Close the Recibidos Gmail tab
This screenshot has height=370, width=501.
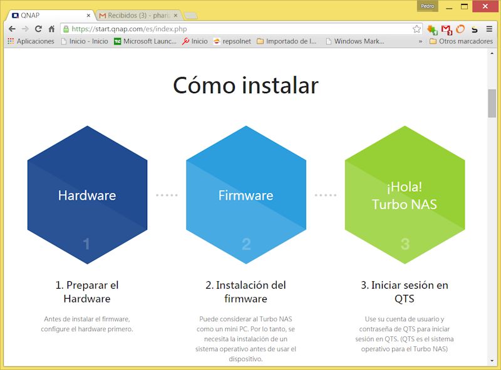pyautogui.click(x=175, y=15)
